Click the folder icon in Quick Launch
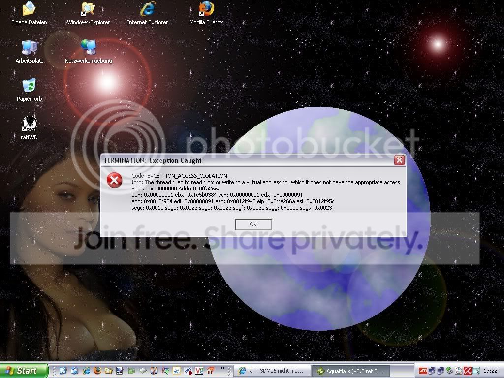The height and width of the screenshot is (378, 504). [x=109, y=370]
